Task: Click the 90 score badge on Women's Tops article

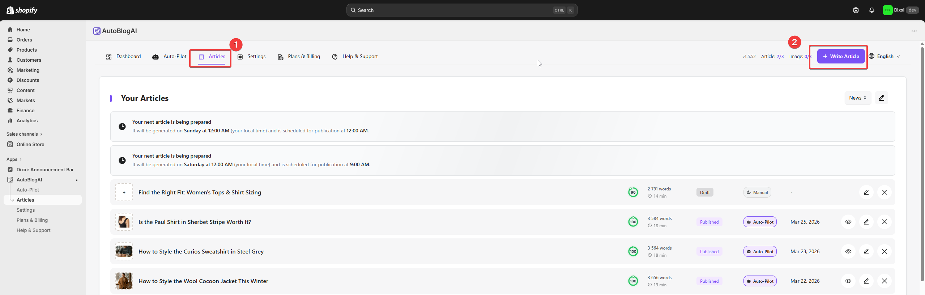Action: click(x=633, y=192)
